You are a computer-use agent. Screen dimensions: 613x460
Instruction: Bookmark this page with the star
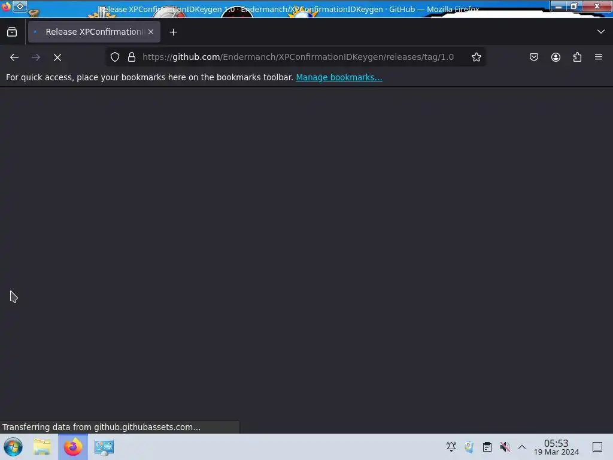pyautogui.click(x=476, y=57)
